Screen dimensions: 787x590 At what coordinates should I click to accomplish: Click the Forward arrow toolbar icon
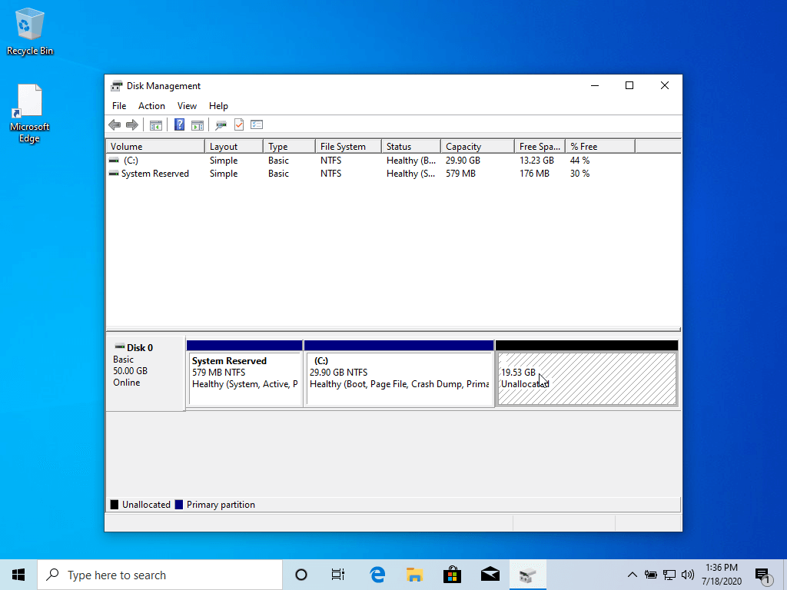[131, 124]
